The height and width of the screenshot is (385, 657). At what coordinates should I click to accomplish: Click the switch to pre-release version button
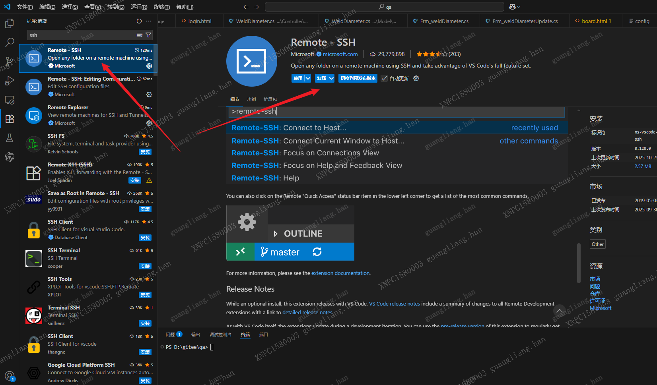point(358,78)
